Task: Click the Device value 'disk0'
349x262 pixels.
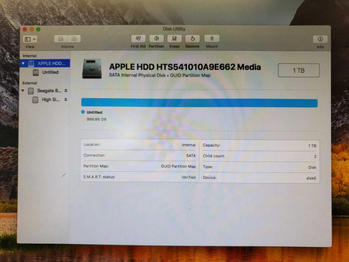Action: [311, 178]
